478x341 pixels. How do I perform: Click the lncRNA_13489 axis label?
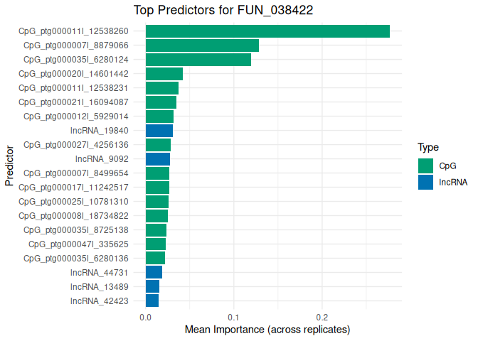tap(100, 286)
